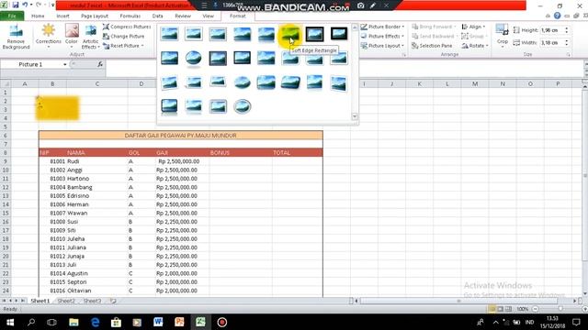Click Compress Pictures
Screen dimensions: 588x330
click(x=127, y=27)
